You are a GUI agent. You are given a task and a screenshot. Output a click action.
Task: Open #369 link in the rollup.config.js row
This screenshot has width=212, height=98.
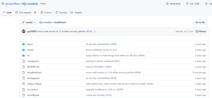point(150,84)
